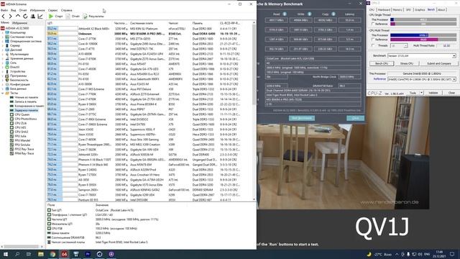Switch to Меню sidebar tab
Viewport: 460px width, 259px height.
pyautogui.click(x=5, y=22)
